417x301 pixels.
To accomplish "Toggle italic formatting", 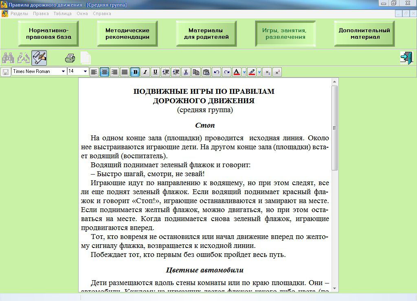I will pos(145,72).
